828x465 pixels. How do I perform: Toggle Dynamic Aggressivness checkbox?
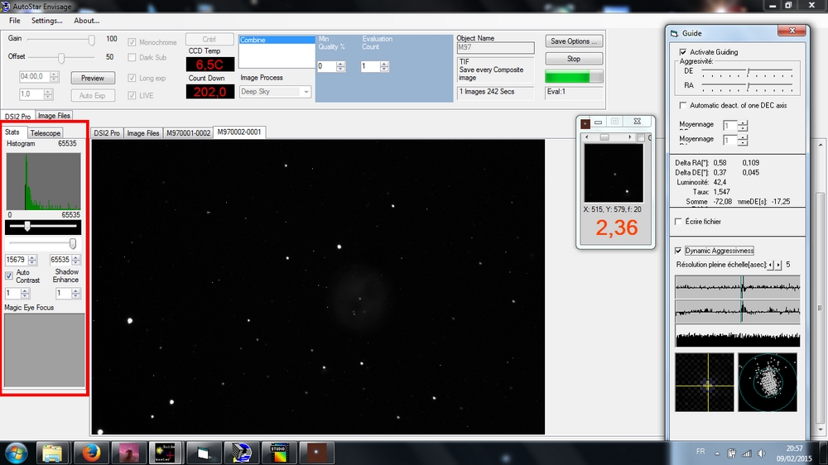pos(679,251)
